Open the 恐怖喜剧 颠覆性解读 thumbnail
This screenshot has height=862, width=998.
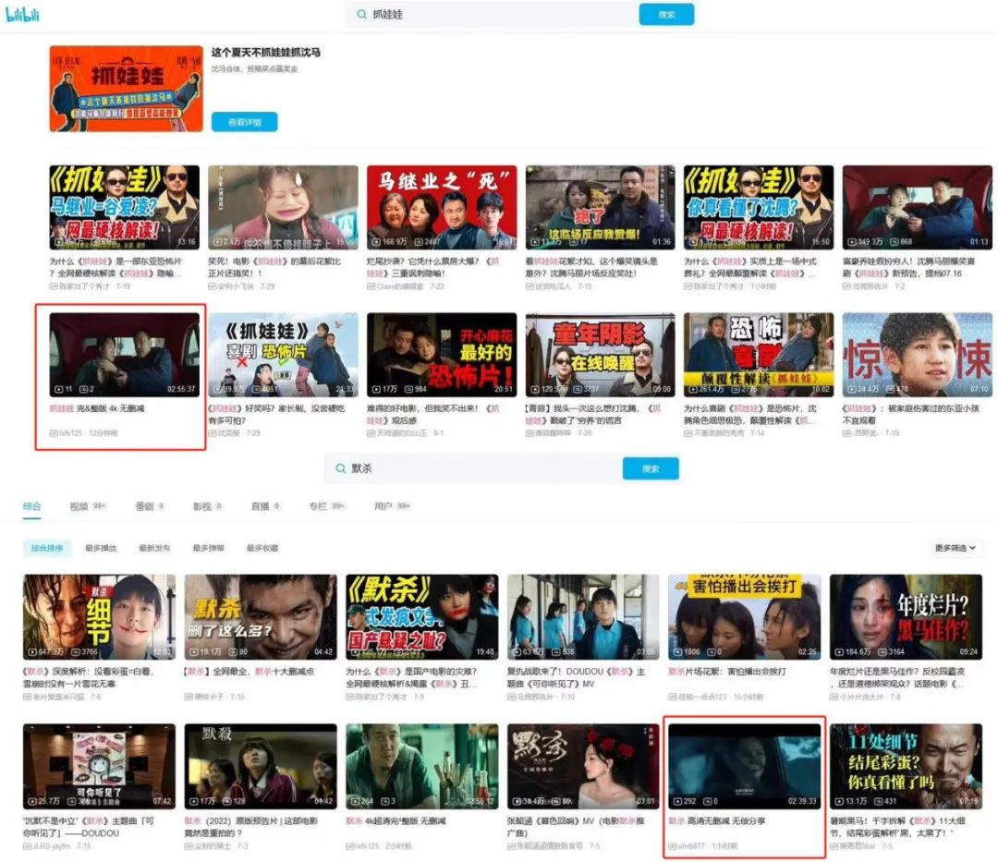coord(759,355)
